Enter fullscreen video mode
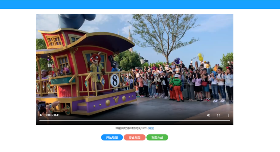This screenshot has width=280, height=152. pos(218,115)
